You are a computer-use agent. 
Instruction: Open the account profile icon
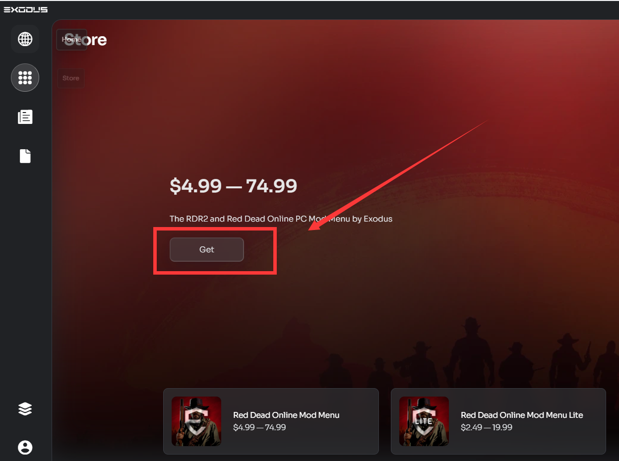(x=25, y=448)
